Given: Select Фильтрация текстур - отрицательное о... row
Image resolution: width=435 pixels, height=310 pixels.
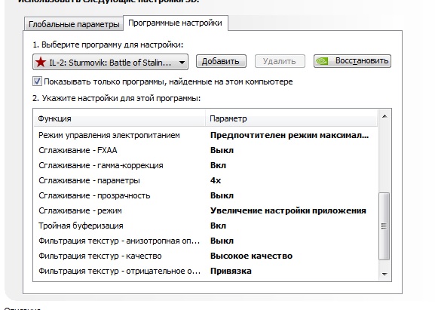Looking at the screenshot, I should (206, 271).
